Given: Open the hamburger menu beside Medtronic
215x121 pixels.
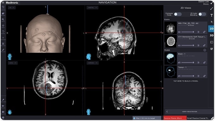Looking at the screenshot, I should (x=3, y=3).
